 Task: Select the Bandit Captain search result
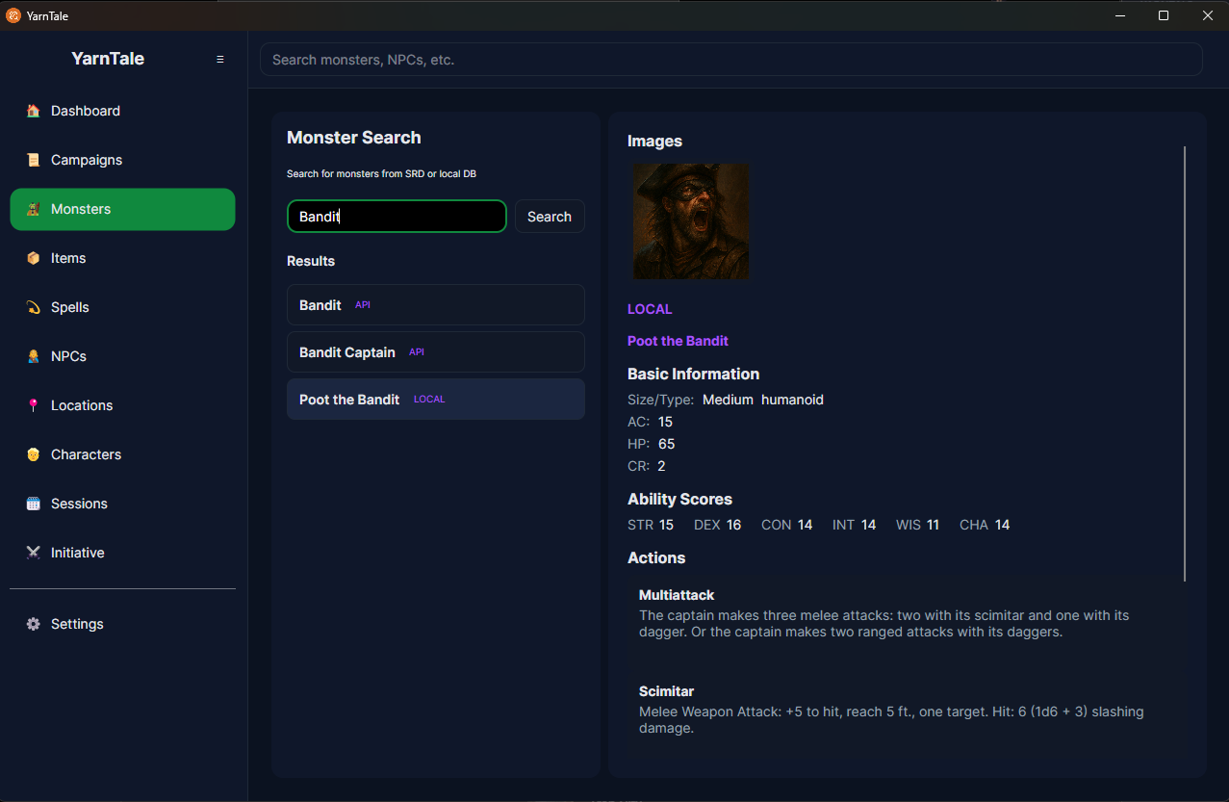[x=435, y=351]
